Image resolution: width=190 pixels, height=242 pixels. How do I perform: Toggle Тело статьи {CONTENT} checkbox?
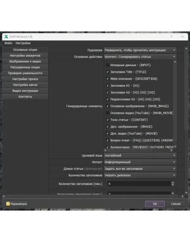point(108,120)
